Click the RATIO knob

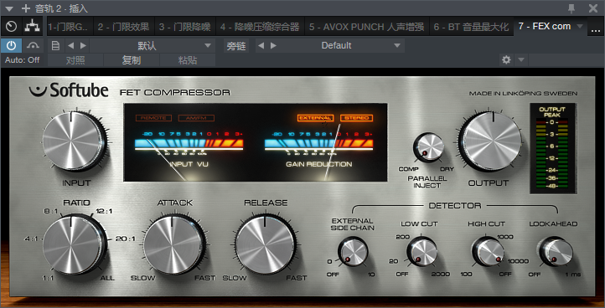click(x=72, y=245)
